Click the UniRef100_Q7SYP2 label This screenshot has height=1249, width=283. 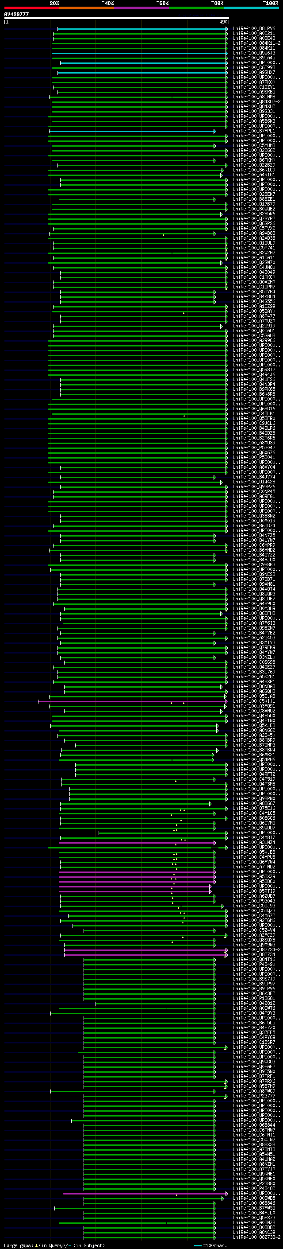[x=253, y=219]
